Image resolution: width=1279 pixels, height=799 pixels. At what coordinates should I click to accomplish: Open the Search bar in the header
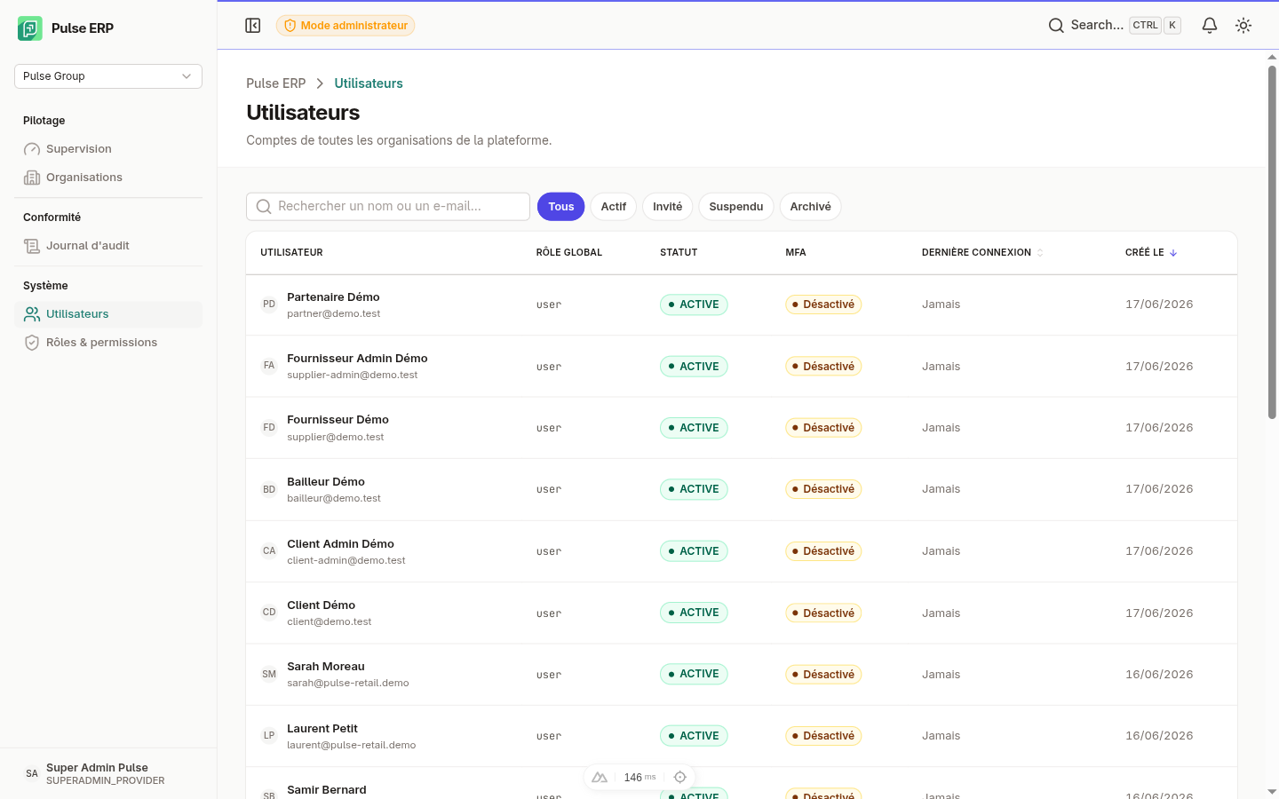tap(1114, 26)
